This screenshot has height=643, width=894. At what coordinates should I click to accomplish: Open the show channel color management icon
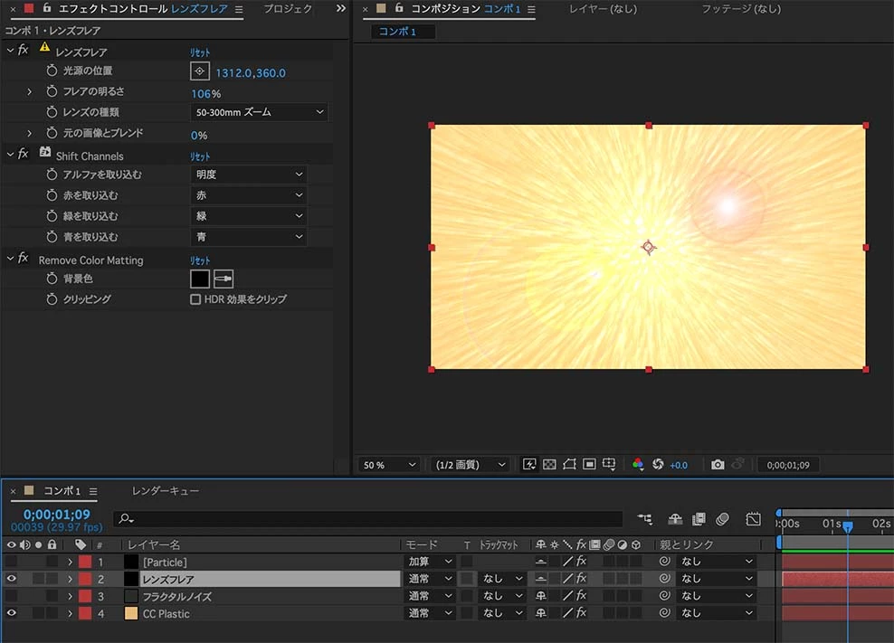(x=638, y=465)
